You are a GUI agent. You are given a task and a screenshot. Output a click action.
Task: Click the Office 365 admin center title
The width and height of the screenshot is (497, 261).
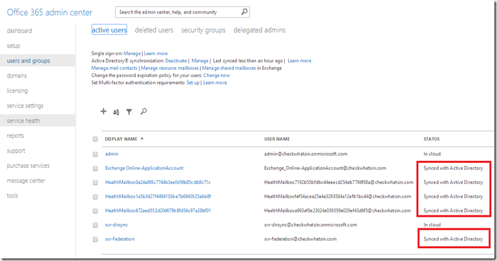[49, 12]
